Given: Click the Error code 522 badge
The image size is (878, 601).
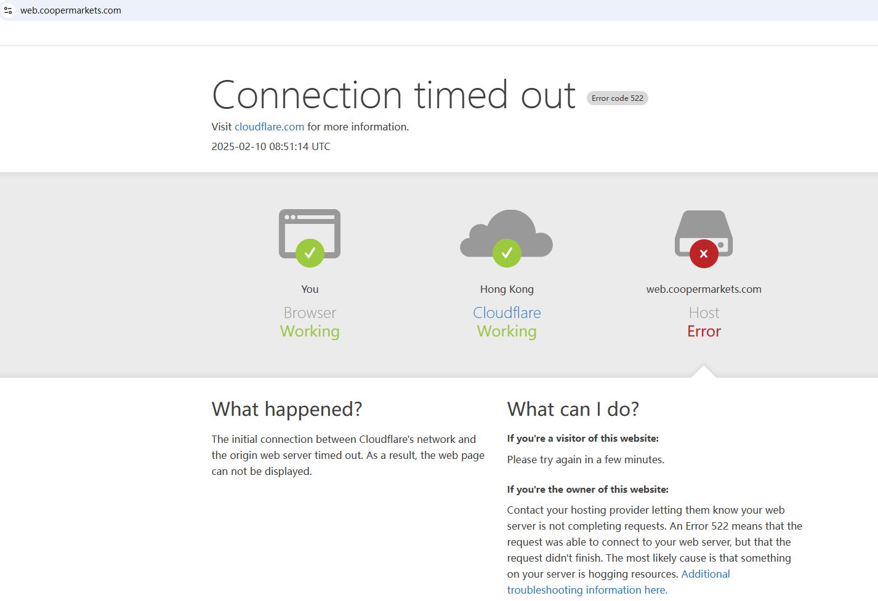Looking at the screenshot, I should tap(617, 98).
